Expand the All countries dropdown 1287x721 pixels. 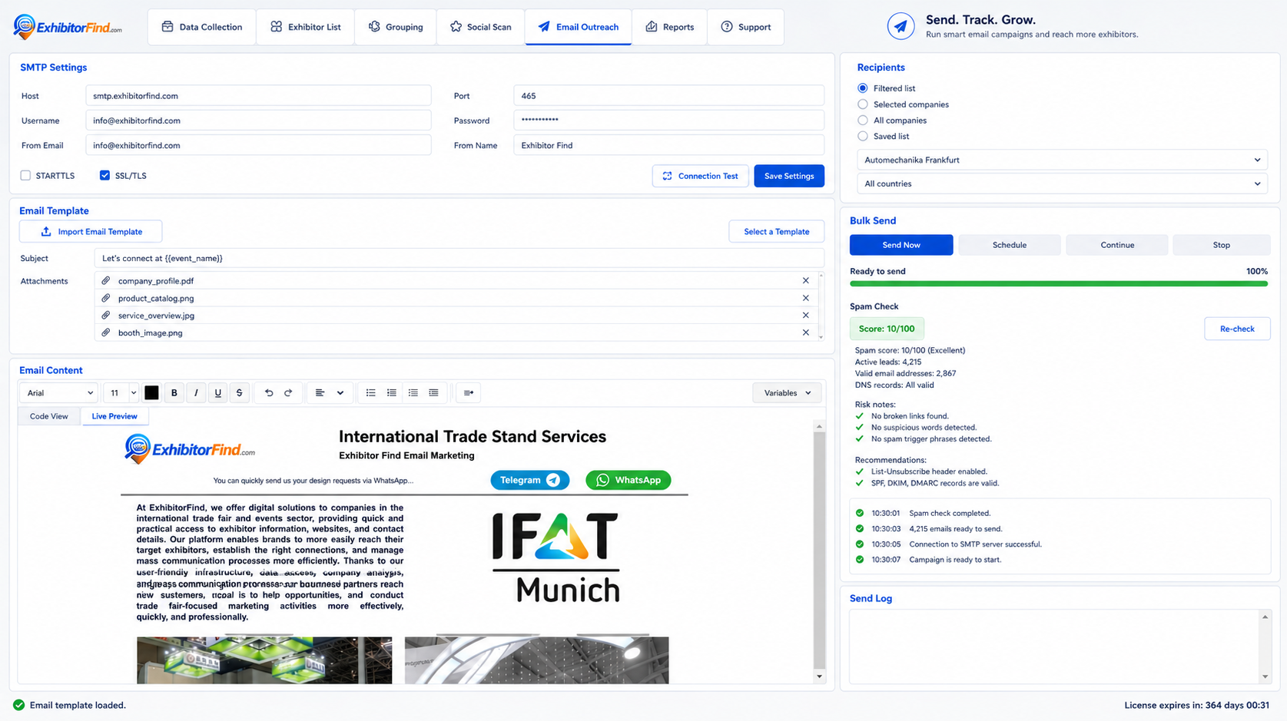tap(1062, 184)
